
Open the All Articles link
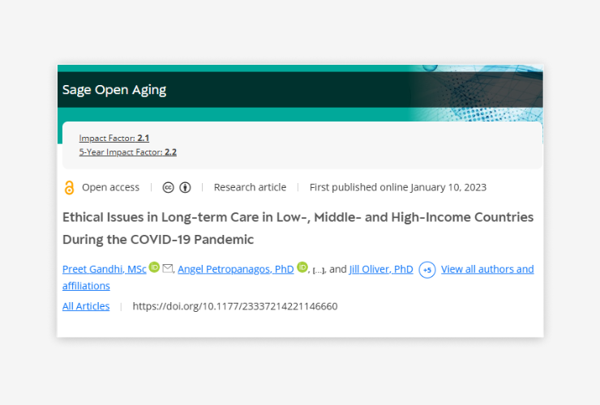[86, 306]
